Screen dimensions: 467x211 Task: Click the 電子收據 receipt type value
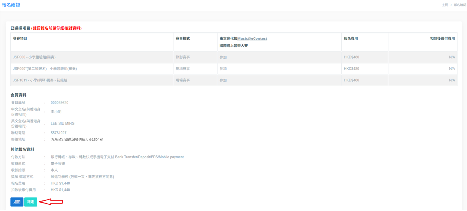[58, 164]
